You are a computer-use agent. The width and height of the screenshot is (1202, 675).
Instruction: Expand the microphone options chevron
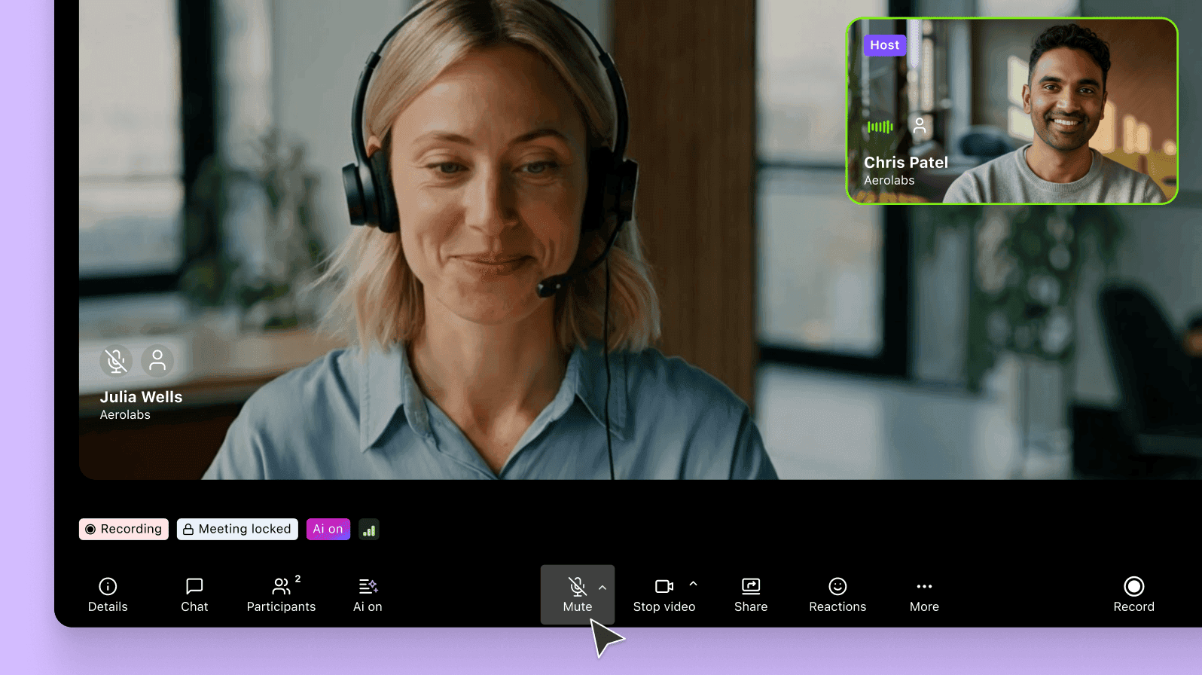click(x=603, y=588)
